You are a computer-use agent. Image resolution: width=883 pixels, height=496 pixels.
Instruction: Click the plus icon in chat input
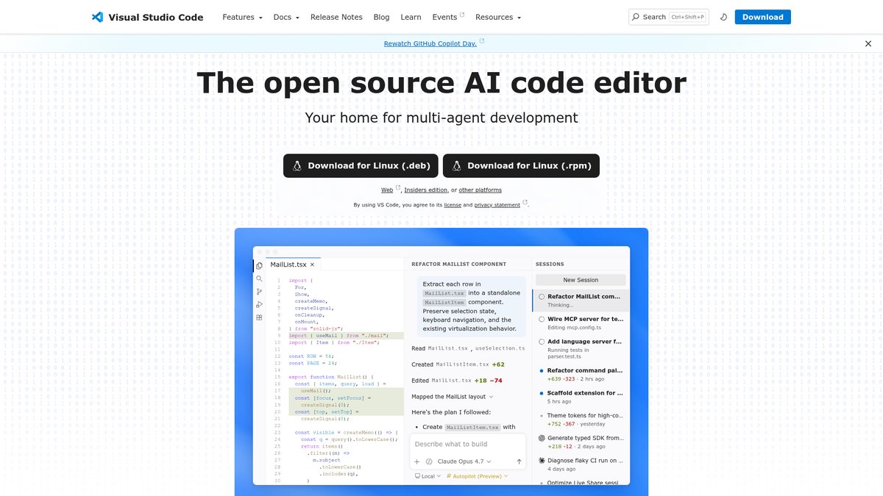pyautogui.click(x=416, y=461)
